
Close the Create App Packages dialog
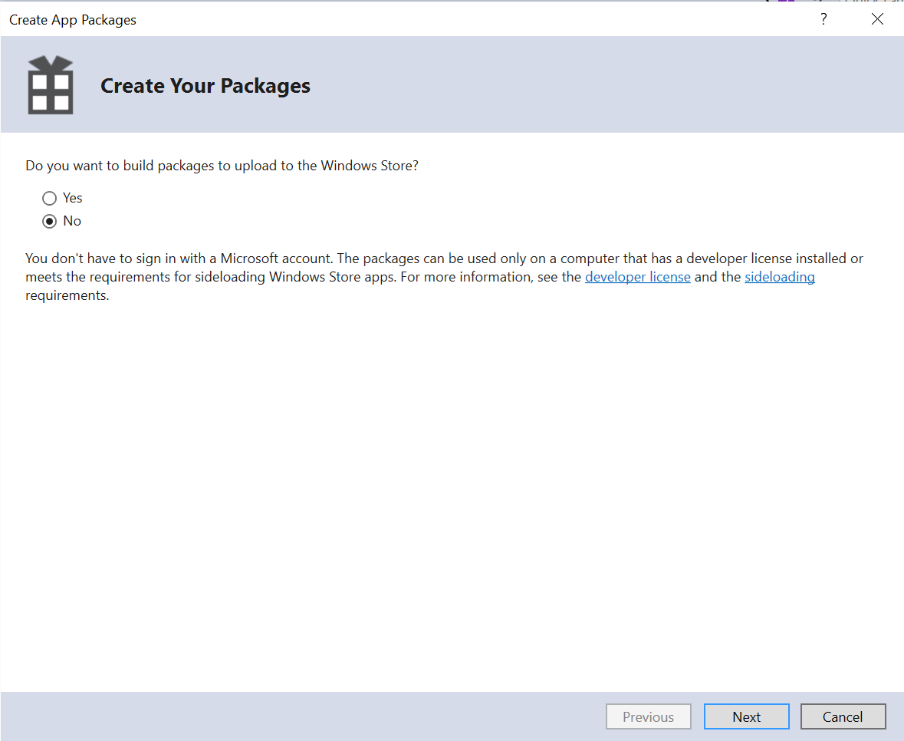(x=878, y=19)
